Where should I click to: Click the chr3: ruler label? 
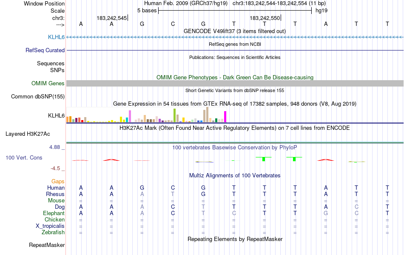pyautogui.click(x=58, y=18)
